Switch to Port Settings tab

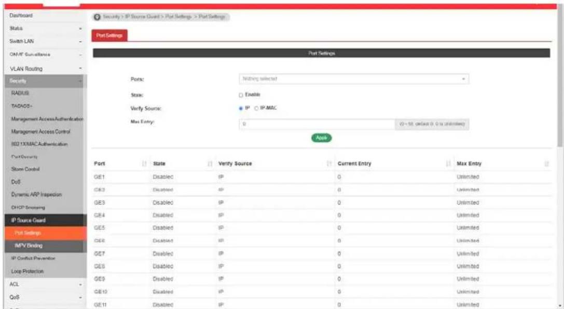109,35
